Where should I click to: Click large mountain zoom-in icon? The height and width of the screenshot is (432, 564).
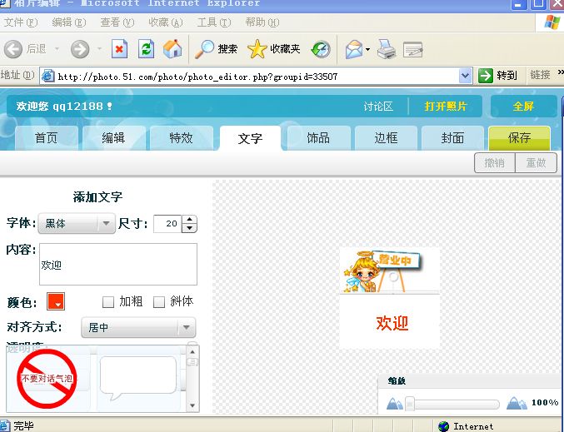point(517,403)
